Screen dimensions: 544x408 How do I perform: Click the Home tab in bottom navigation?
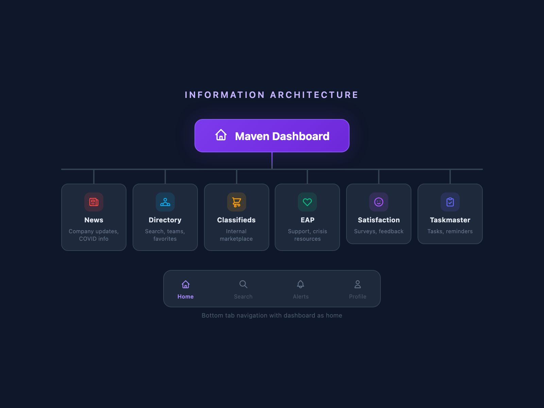(x=186, y=289)
